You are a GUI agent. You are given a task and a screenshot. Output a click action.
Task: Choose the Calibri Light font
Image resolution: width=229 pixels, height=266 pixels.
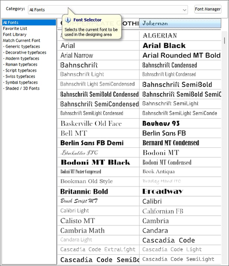coord(98,211)
